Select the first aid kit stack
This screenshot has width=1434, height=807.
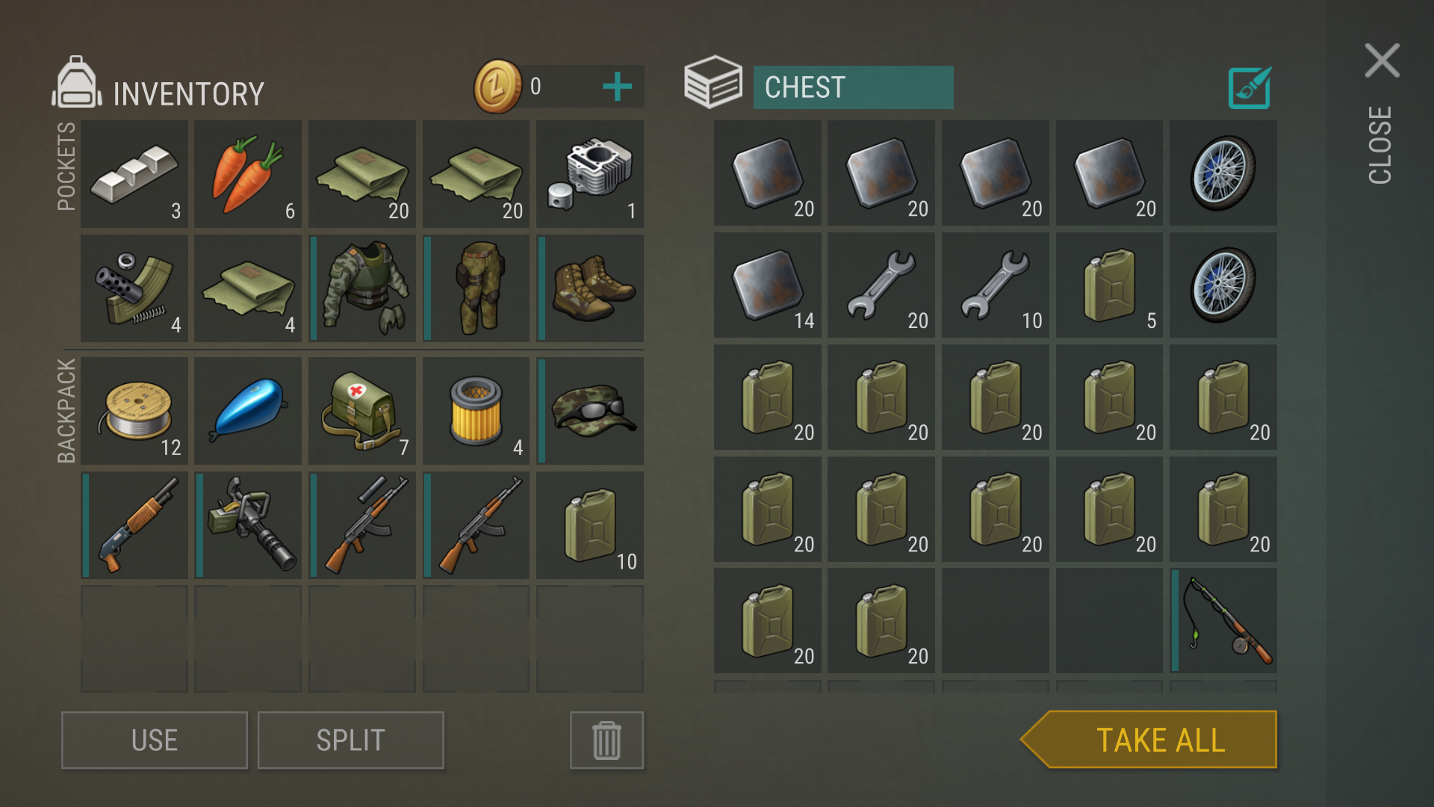click(362, 411)
